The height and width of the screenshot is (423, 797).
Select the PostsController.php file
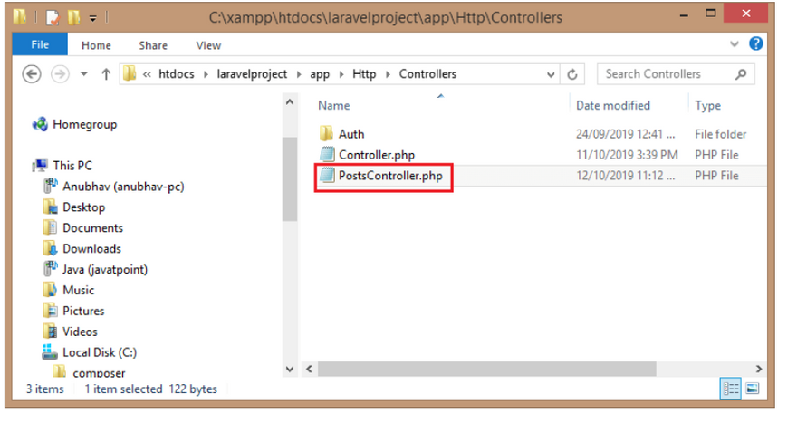(390, 176)
